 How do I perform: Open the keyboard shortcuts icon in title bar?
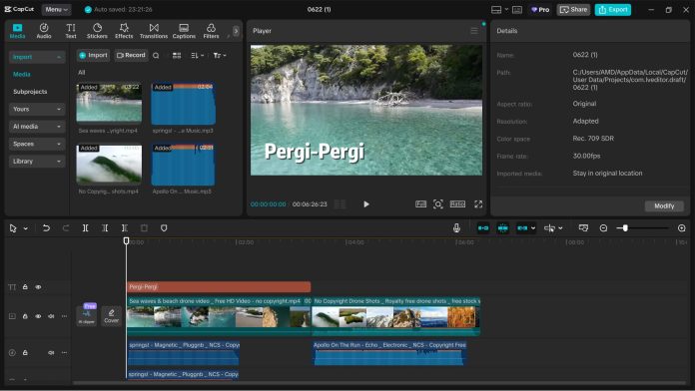pos(517,9)
